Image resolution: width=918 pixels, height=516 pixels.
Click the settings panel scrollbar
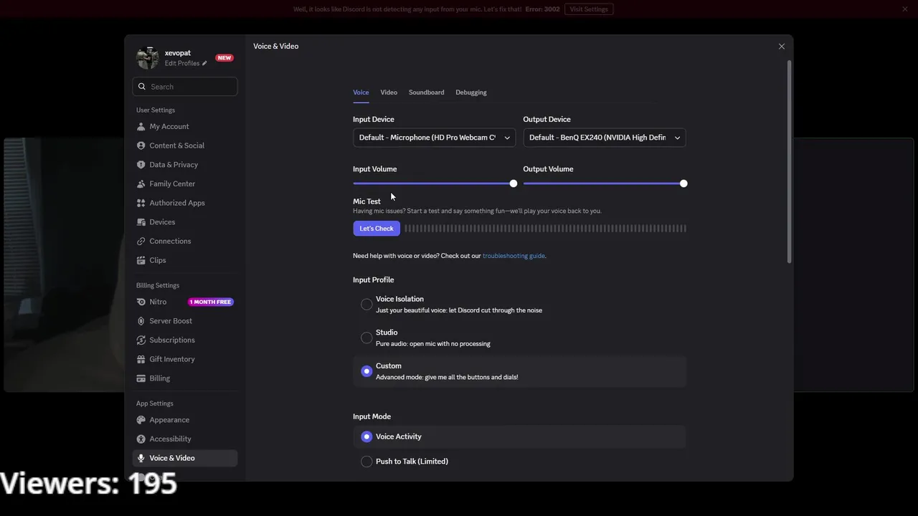tap(790, 161)
